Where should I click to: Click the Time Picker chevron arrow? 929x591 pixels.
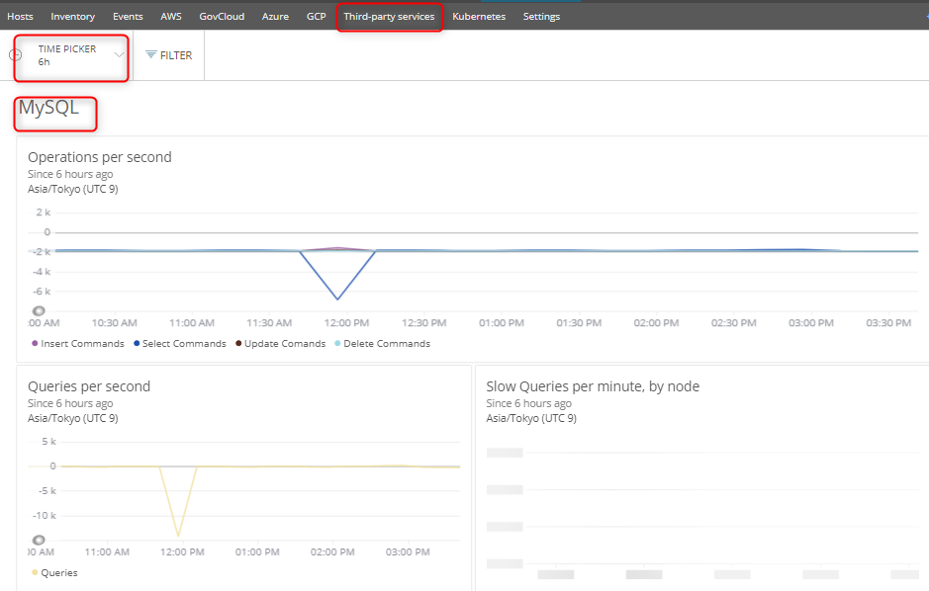point(119,55)
